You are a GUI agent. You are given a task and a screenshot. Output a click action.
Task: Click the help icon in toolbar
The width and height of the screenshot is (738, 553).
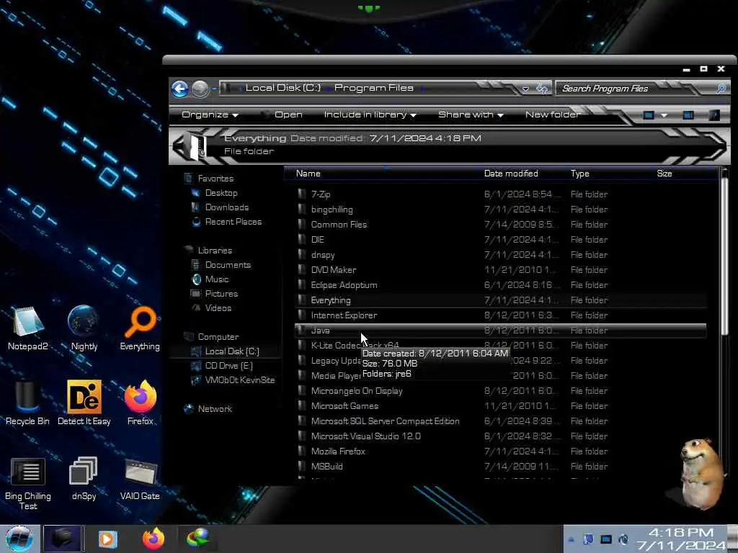[714, 115]
